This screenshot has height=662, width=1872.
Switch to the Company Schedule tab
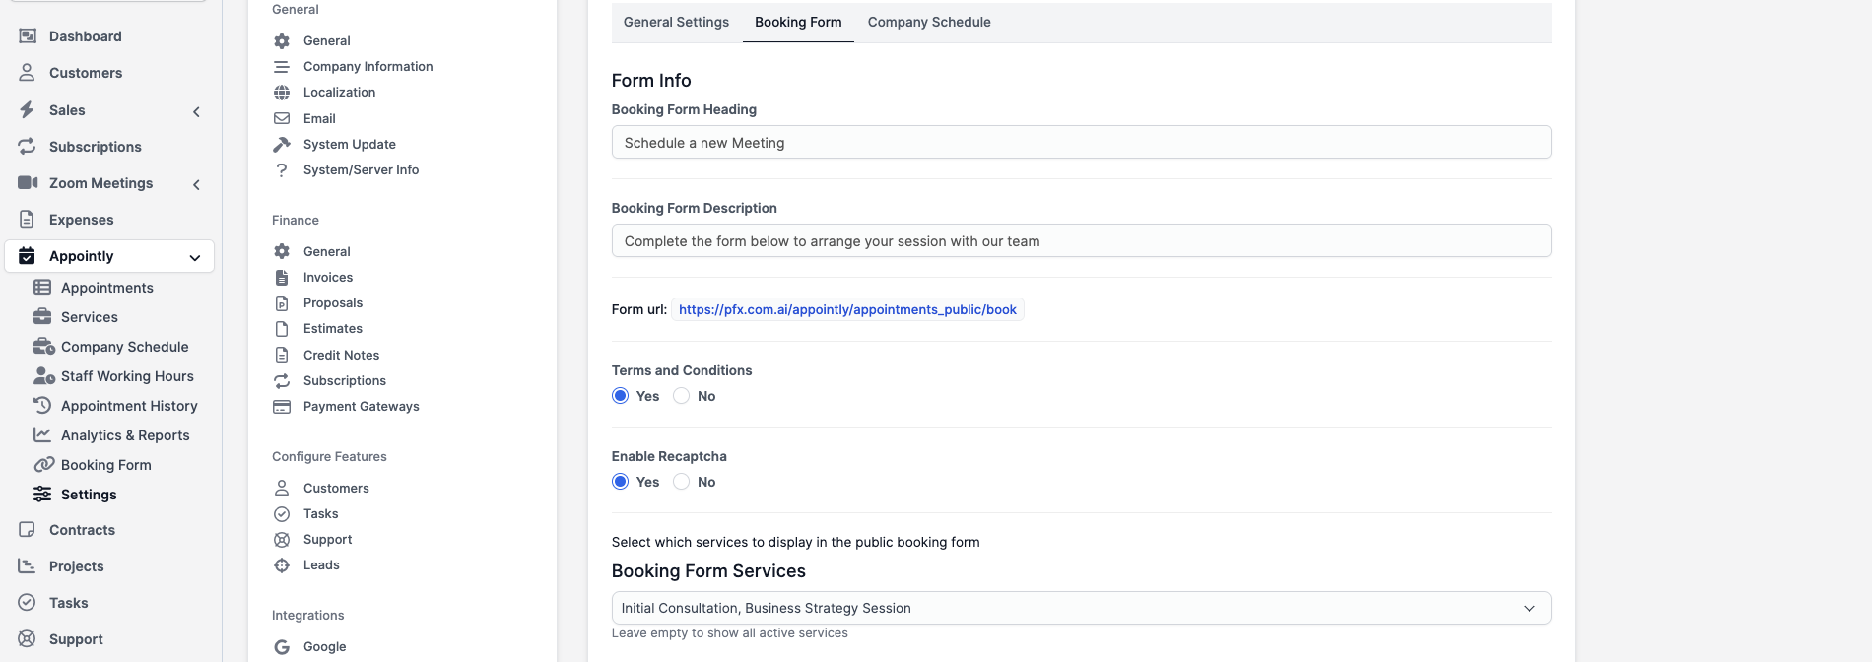click(929, 22)
